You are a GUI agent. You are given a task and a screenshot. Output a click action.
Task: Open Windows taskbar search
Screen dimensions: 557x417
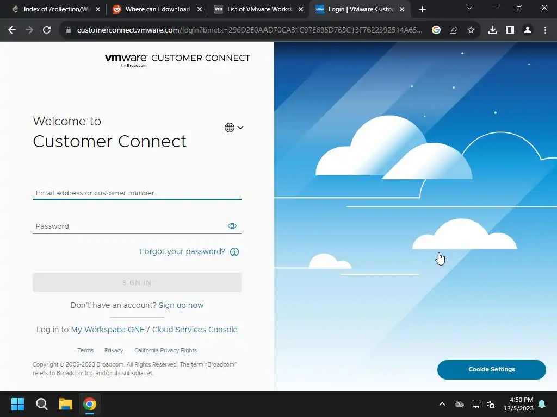[x=41, y=404]
